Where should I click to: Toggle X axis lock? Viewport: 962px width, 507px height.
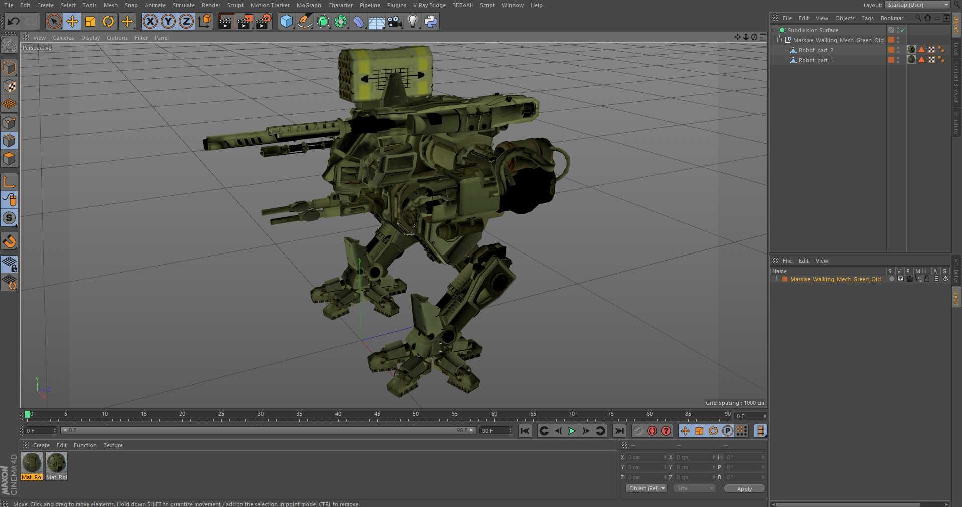150,21
